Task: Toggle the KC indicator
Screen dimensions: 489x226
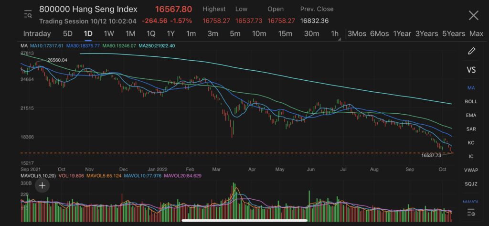Action: (471, 143)
